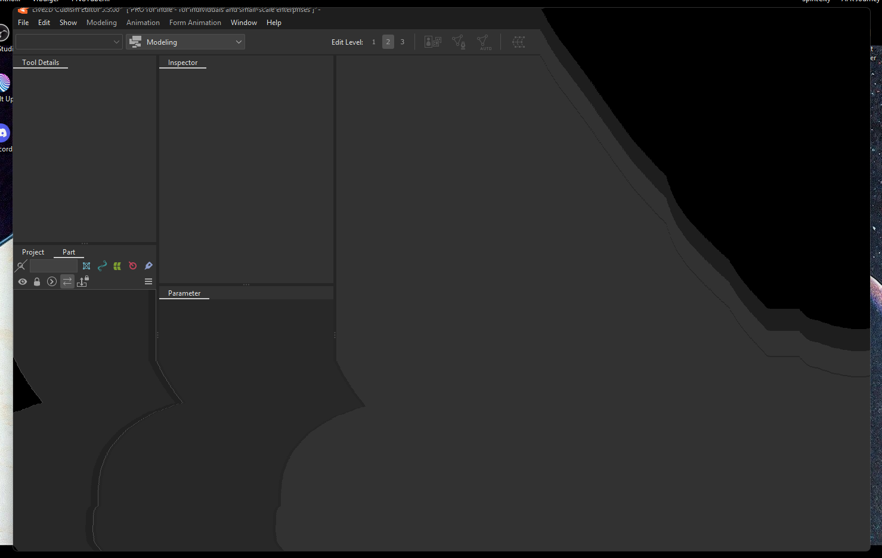Open the Modeling workspace dropdown

click(x=185, y=42)
